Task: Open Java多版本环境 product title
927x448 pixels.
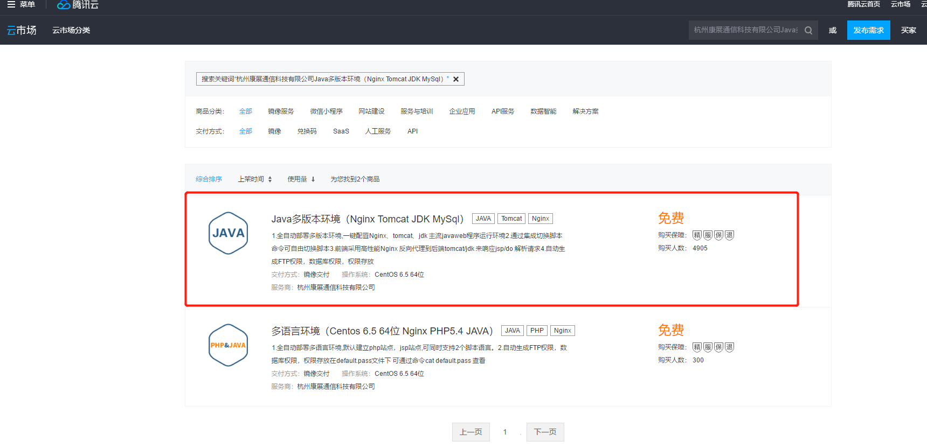Action: [x=368, y=219]
